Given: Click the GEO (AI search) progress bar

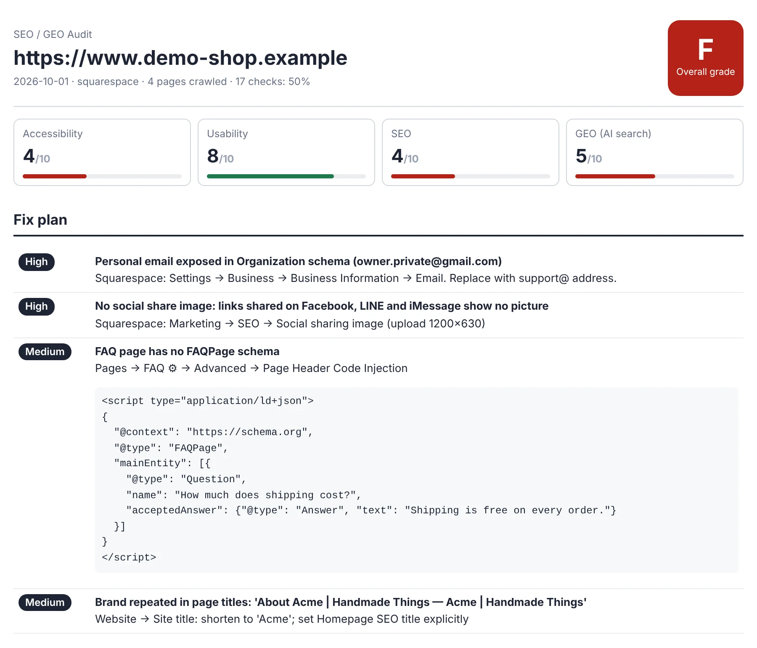Looking at the screenshot, I should [x=615, y=176].
